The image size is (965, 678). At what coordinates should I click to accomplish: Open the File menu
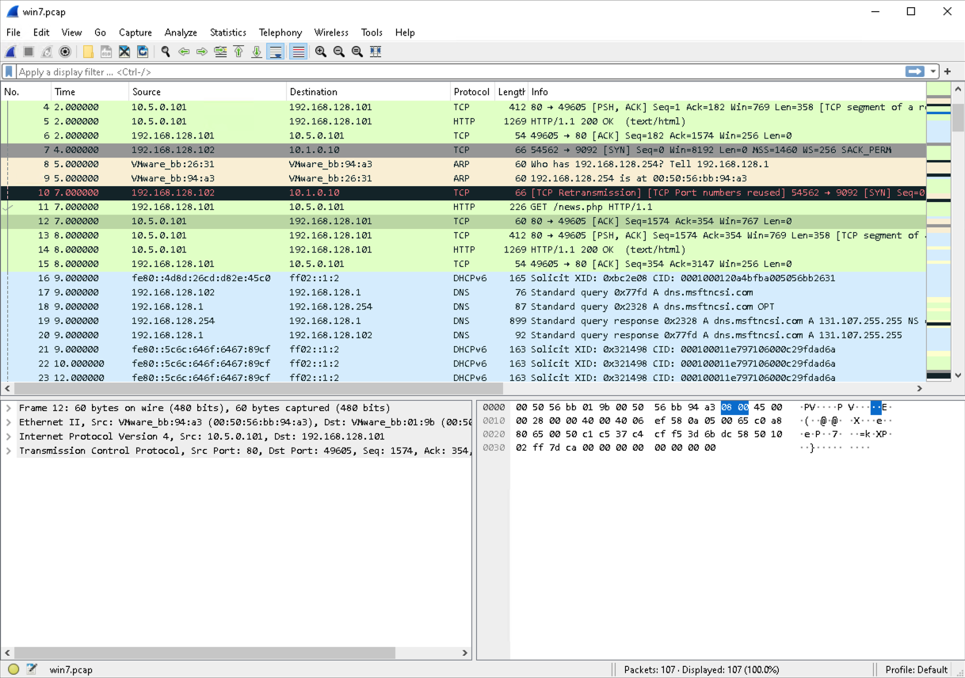point(13,32)
